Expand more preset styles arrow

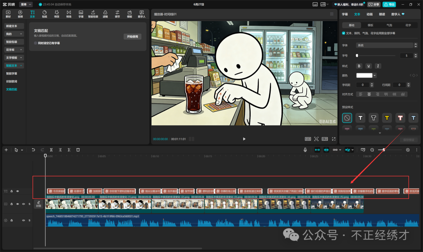point(380,133)
